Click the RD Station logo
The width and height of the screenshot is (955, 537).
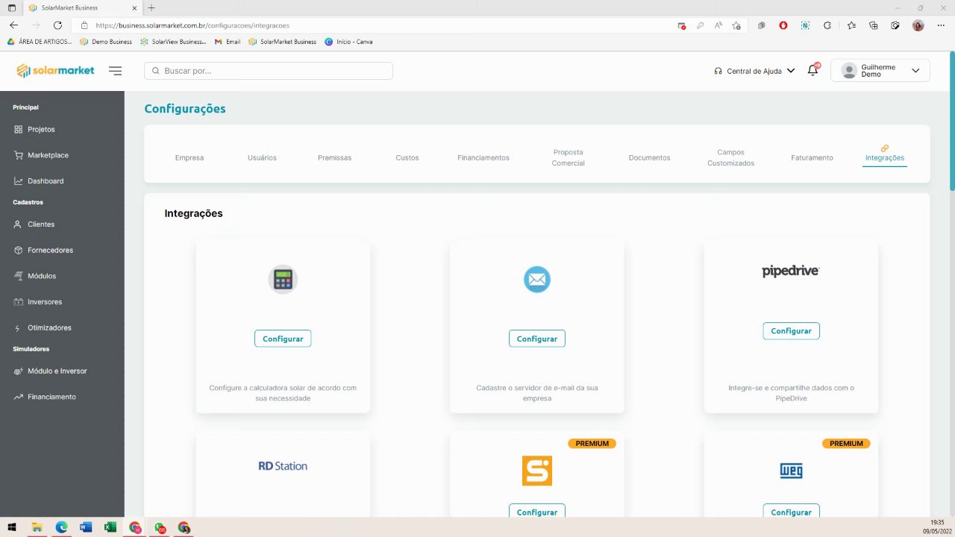click(x=283, y=466)
